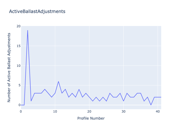The height and width of the screenshot is (130, 182).
Task: Click the ActiveBallastAdjustments chart title
Action: pyautogui.click(x=37, y=11)
